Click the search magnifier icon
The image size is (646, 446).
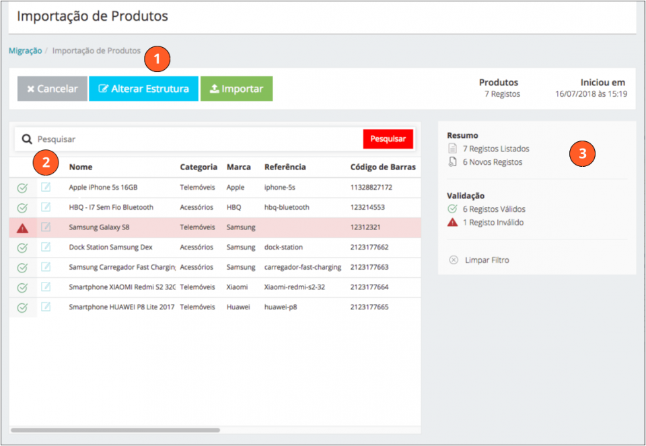pyautogui.click(x=27, y=139)
